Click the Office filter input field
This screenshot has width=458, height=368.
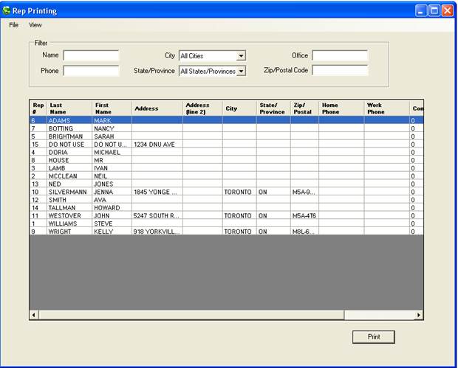[339, 55]
